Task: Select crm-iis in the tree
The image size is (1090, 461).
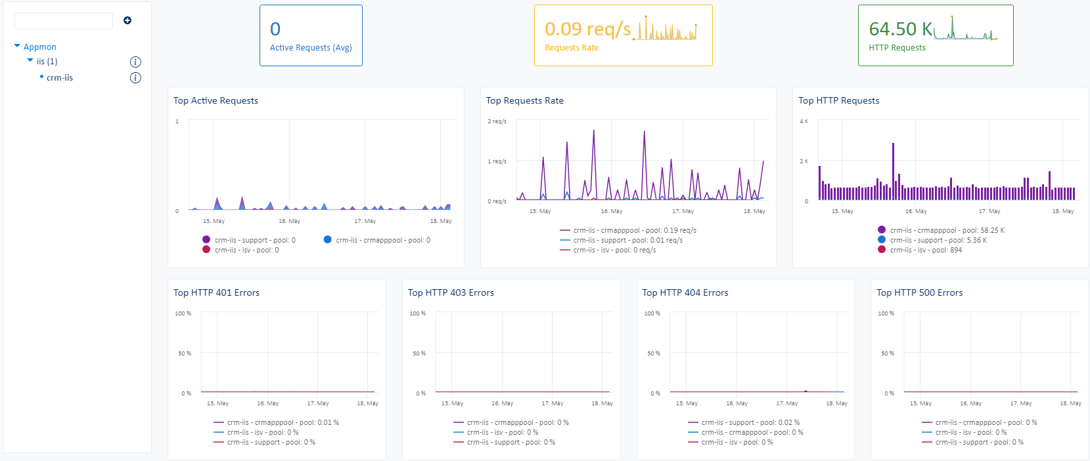Action: (59, 78)
